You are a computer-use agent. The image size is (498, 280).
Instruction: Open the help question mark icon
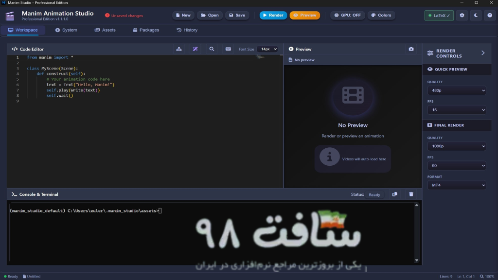point(490,15)
